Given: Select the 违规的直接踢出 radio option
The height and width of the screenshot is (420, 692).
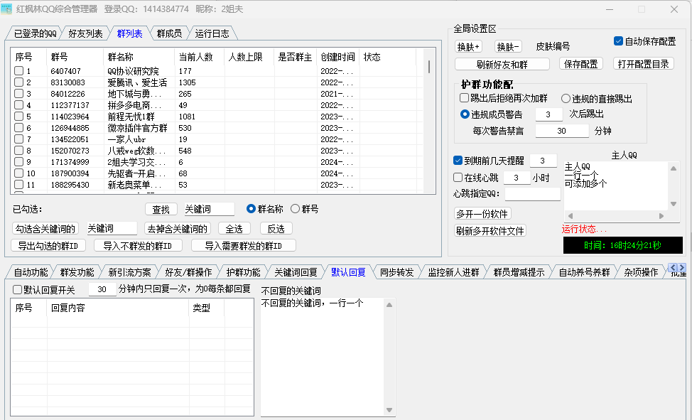Looking at the screenshot, I should click(566, 99).
